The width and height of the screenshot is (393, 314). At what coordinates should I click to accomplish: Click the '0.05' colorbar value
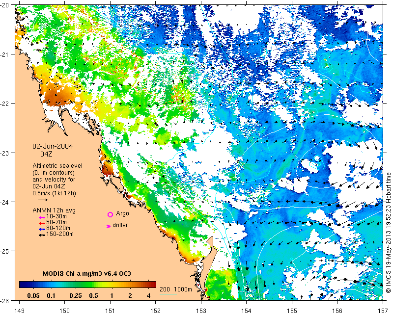click(x=33, y=296)
